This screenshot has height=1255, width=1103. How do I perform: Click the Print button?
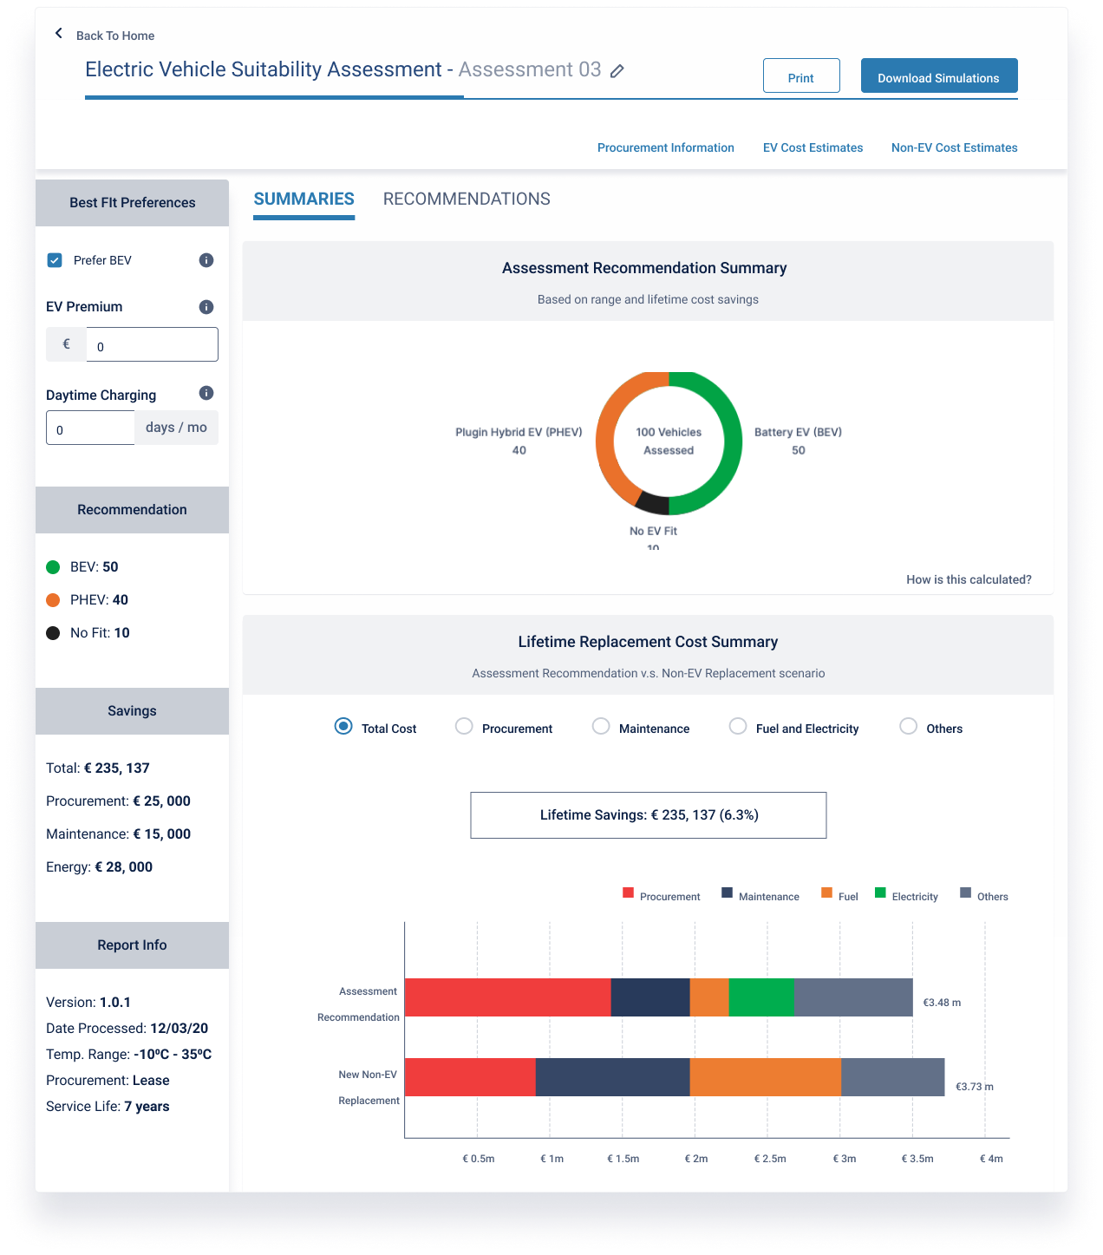click(801, 75)
